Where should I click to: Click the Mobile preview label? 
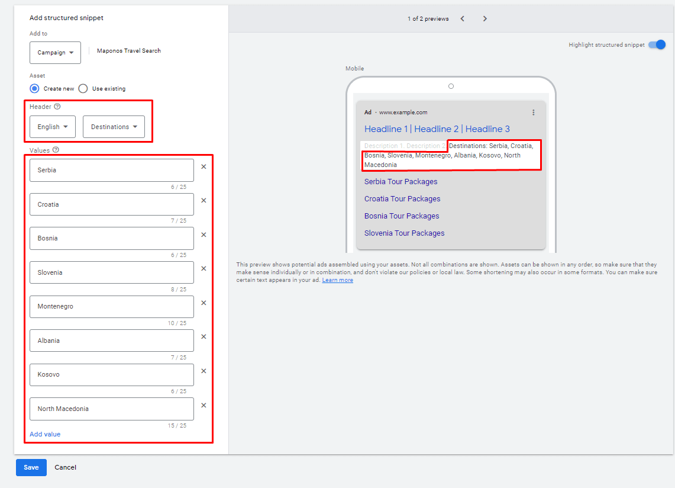[x=355, y=69]
